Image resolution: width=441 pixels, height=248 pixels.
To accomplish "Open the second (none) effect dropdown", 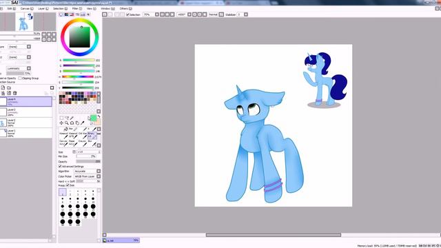I will tap(19, 57).
